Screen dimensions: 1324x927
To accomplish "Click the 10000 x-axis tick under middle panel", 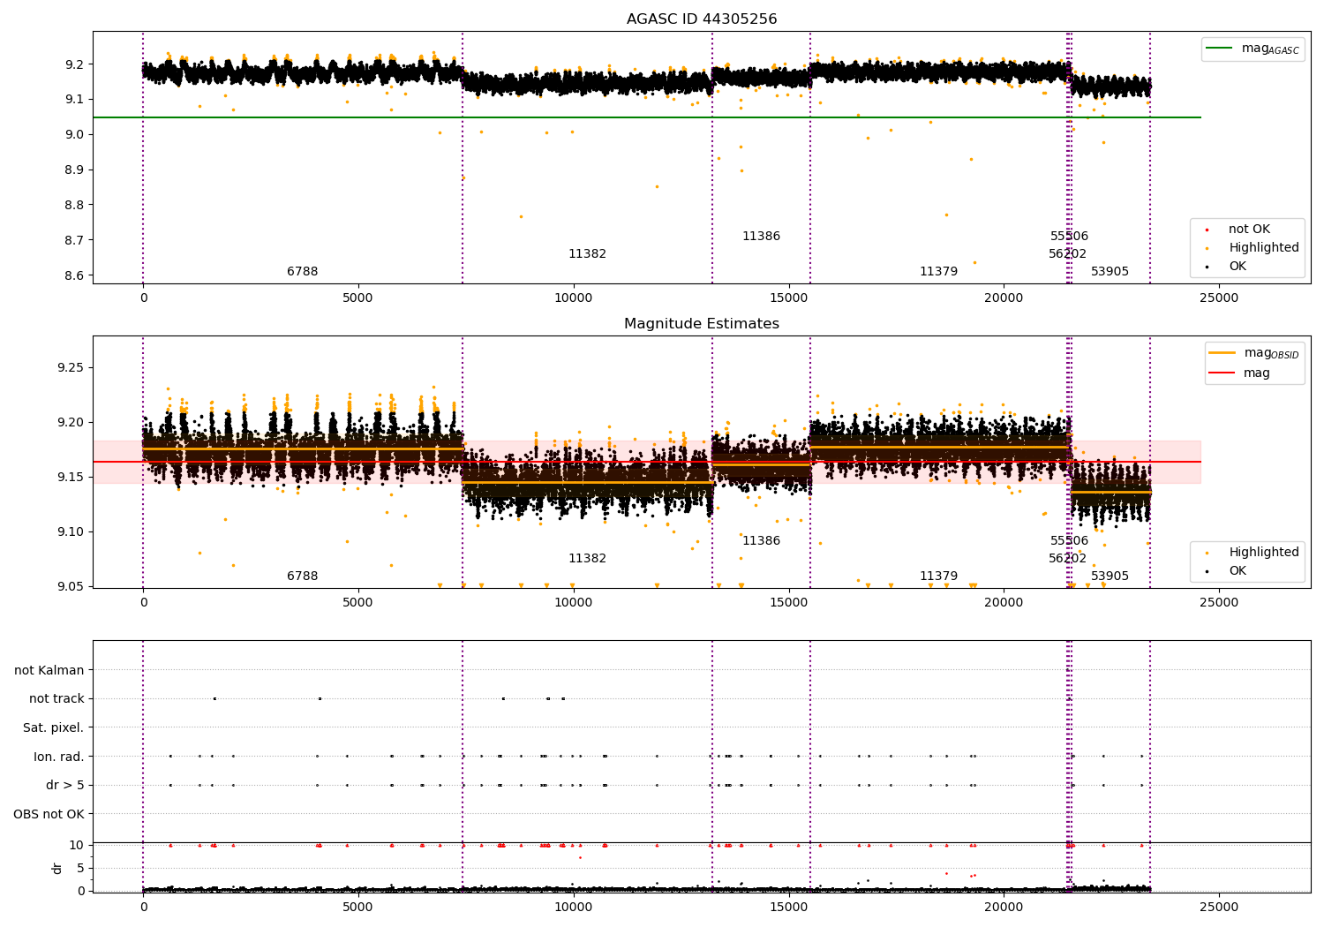I will (574, 603).
